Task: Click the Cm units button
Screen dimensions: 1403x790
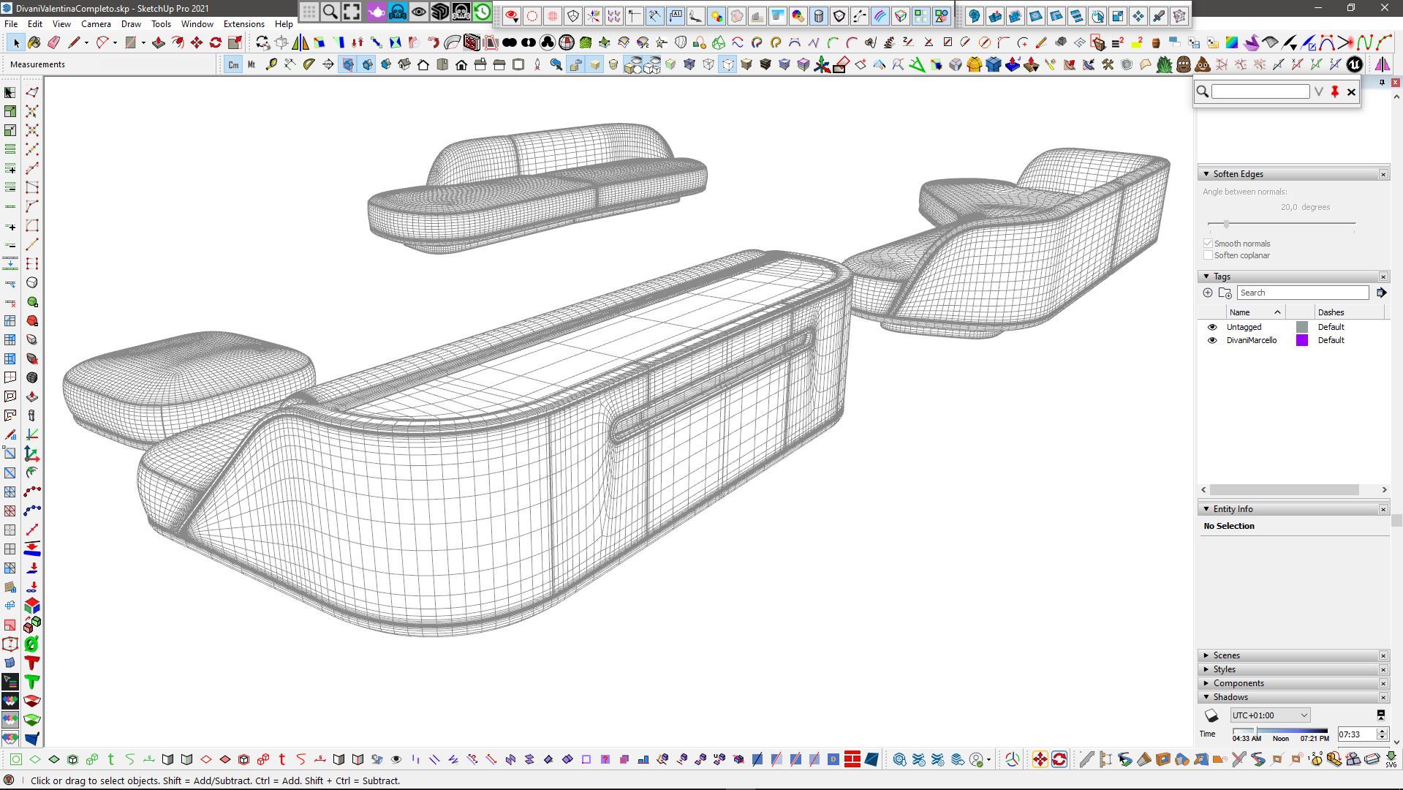Action: click(233, 65)
